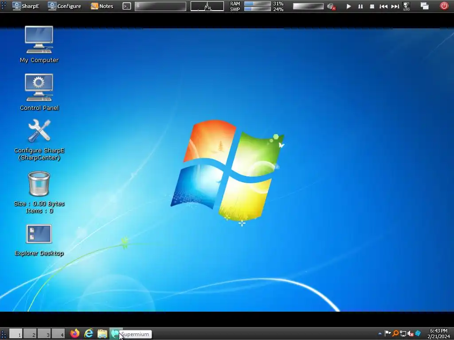454x340 pixels.
Task: Click the media Play button
Action: pos(348,6)
